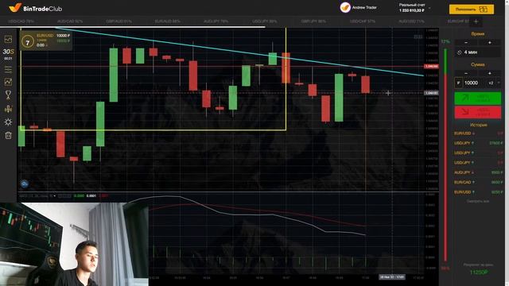
Task: Click the red down trade button
Action: (477, 112)
